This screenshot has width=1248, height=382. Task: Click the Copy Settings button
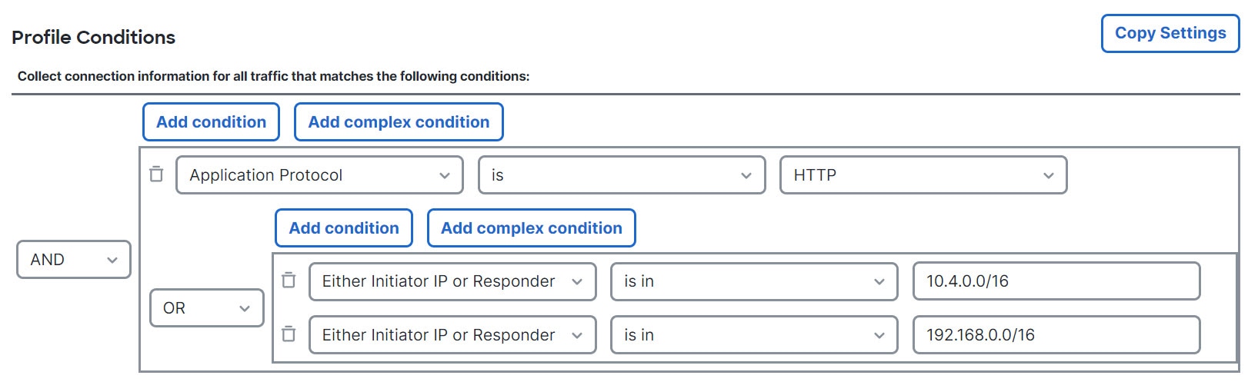pos(1170,33)
